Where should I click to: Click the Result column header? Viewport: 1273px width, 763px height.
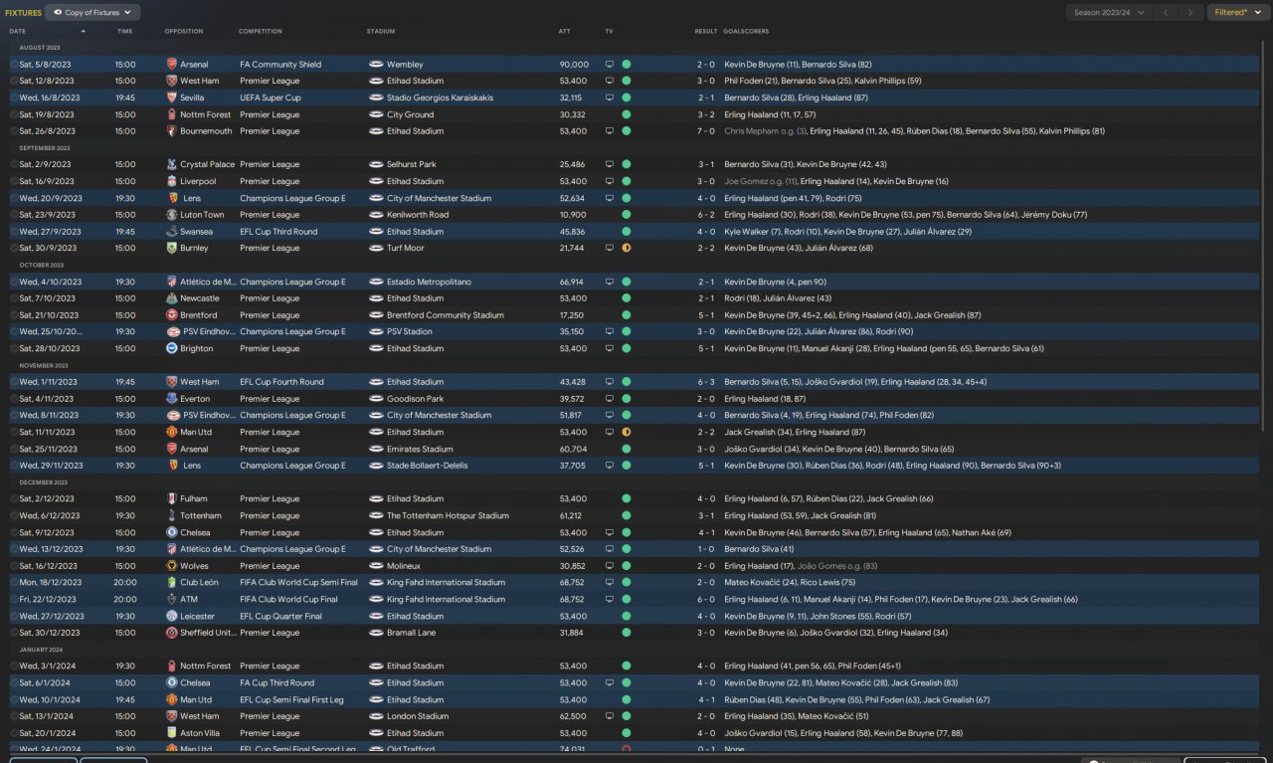click(705, 31)
